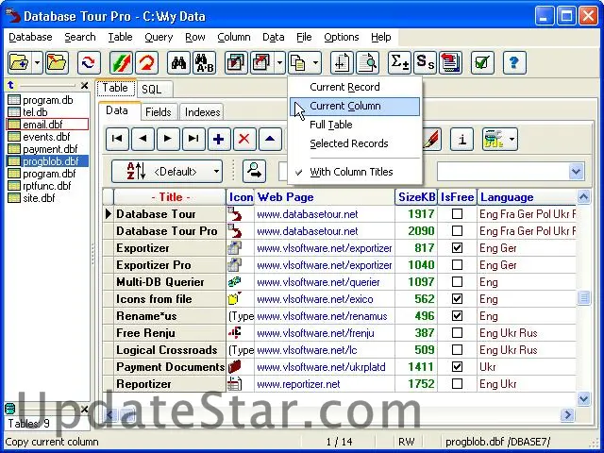Uncheck IsFree for Rename*us row
Image resolution: width=604 pixels, height=453 pixels.
coord(457,316)
